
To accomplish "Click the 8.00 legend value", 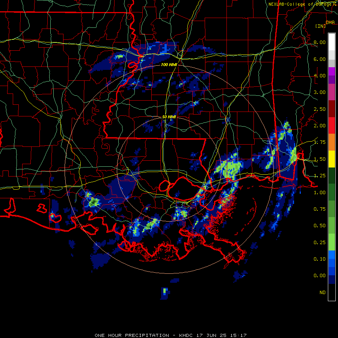I will [320, 42].
